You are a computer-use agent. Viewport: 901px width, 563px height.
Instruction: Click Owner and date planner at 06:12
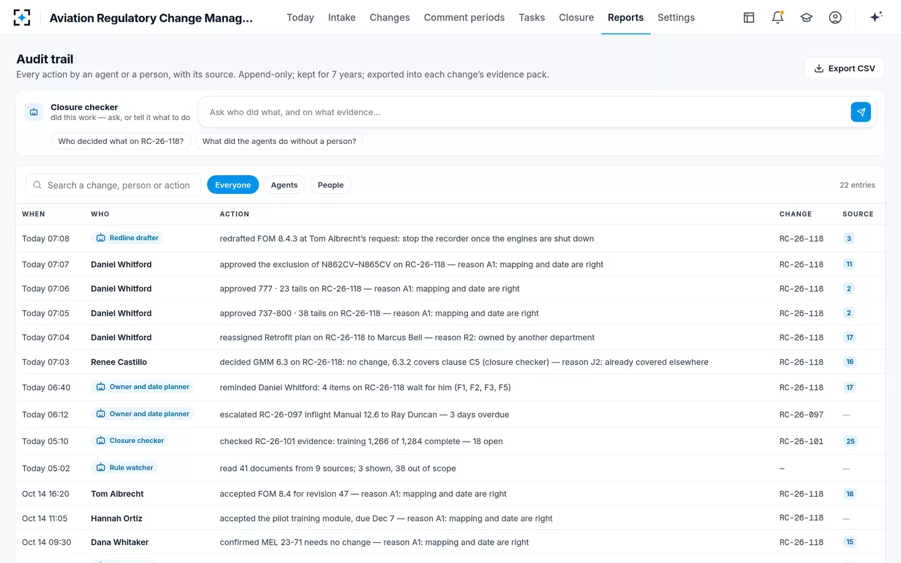point(143,413)
